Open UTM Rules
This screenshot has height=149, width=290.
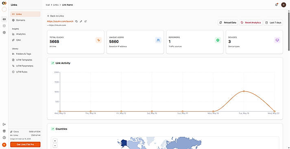[x=25, y=72]
